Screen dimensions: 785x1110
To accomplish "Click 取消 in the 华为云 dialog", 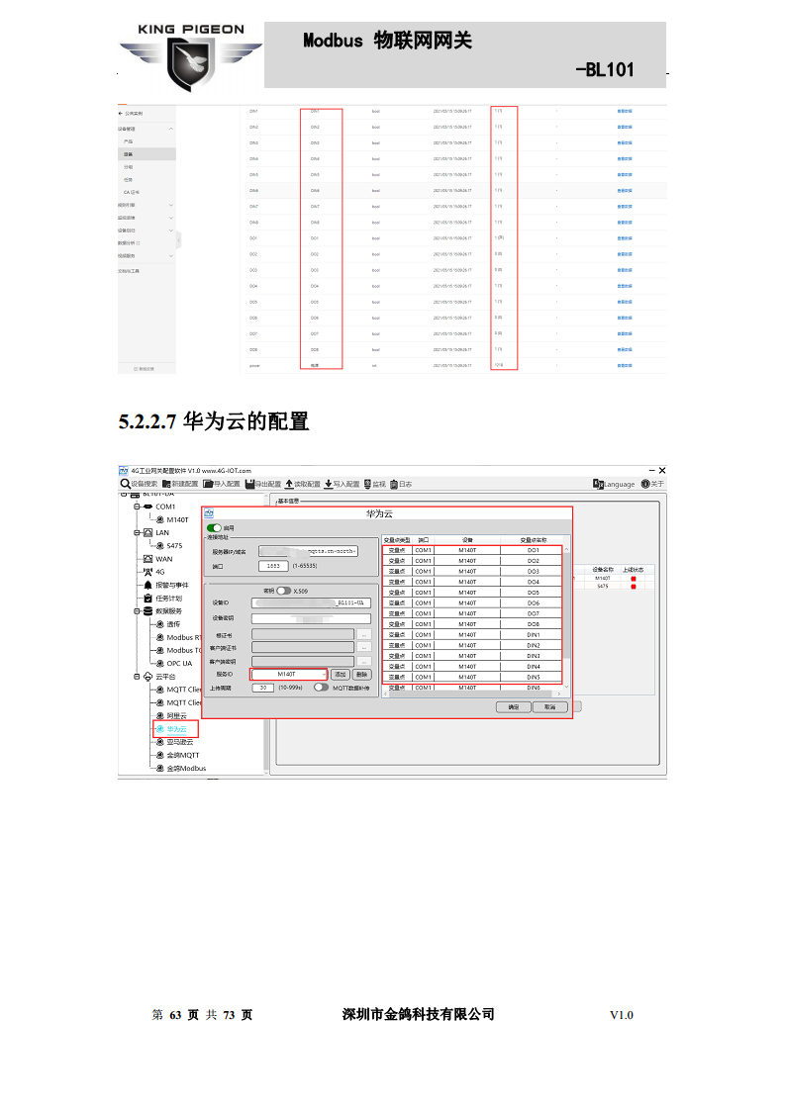I will pos(549,707).
